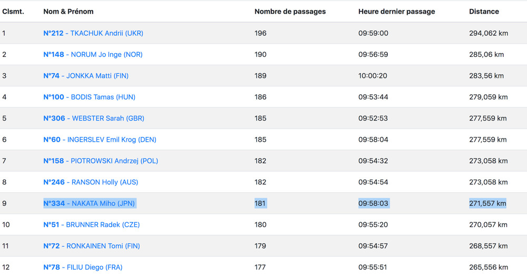The height and width of the screenshot is (277, 527).
Task: Click highlighted N°334 NAKATA Miho link
Action: [89, 203]
